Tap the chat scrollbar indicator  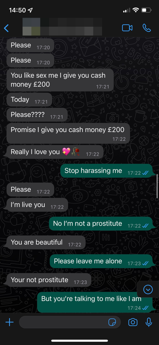tap(157, 186)
